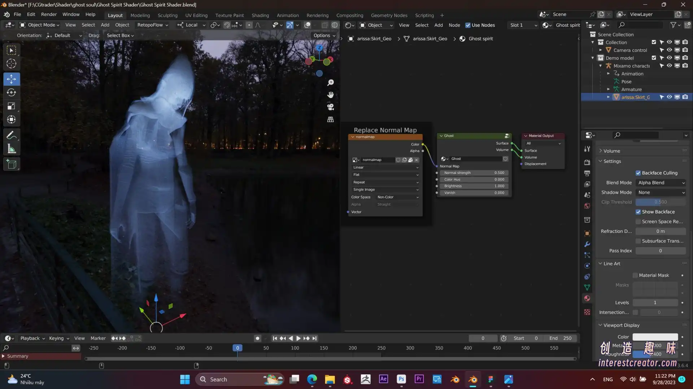693x389 pixels.
Task: Adjust the Brightness slider on Ghost node
Action: tap(474, 186)
